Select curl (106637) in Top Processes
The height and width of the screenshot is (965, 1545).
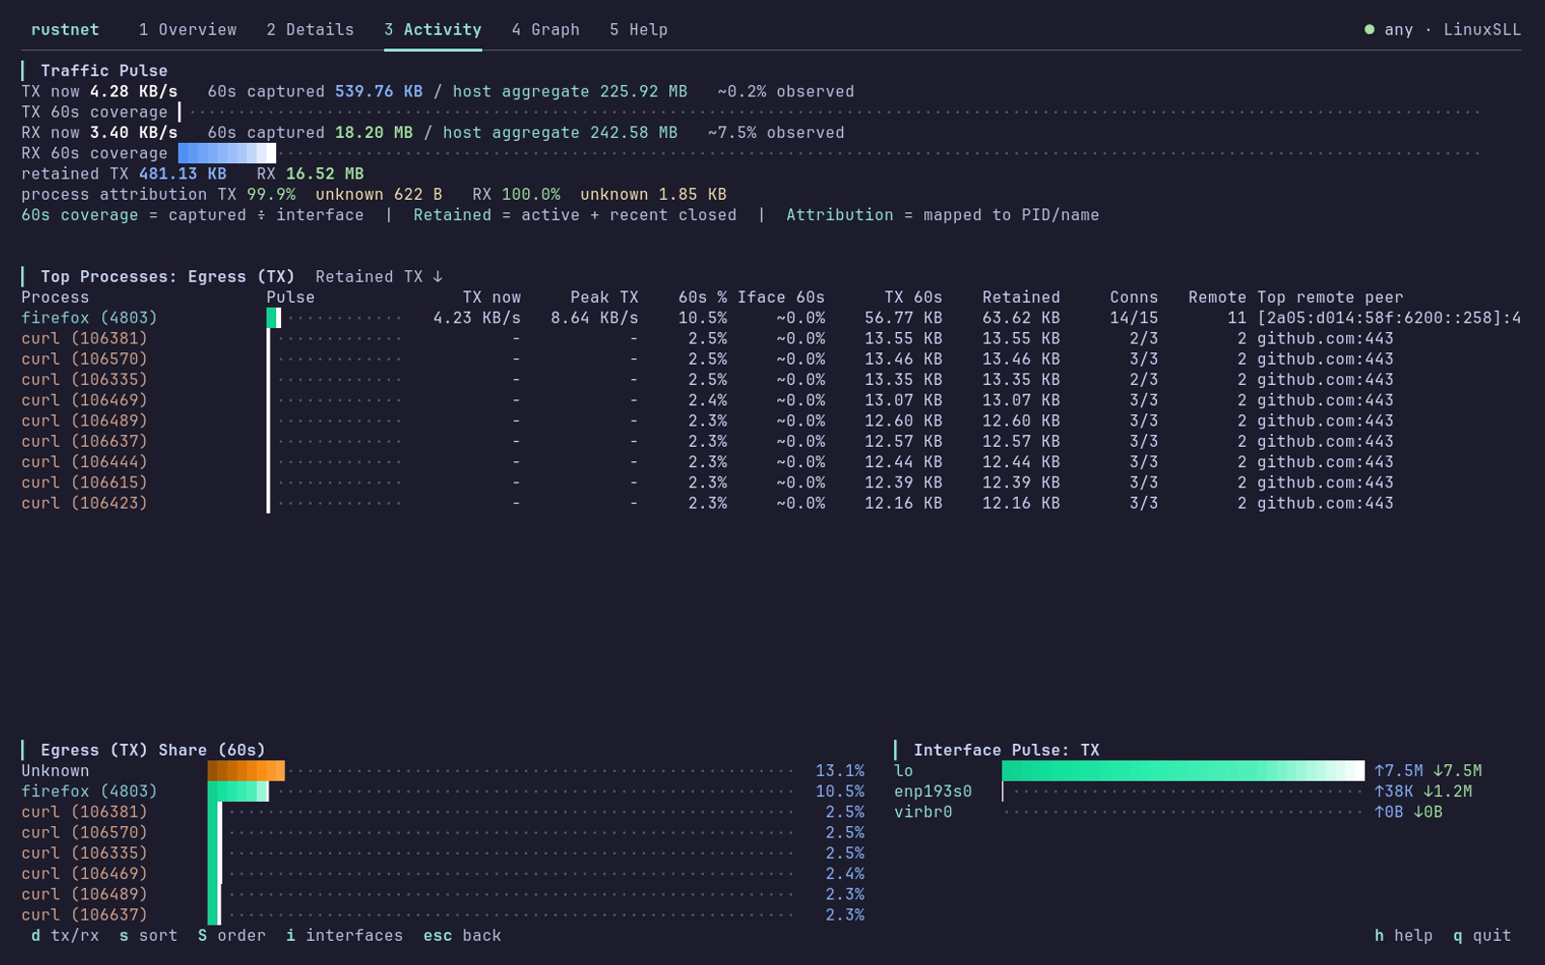[x=771, y=442]
